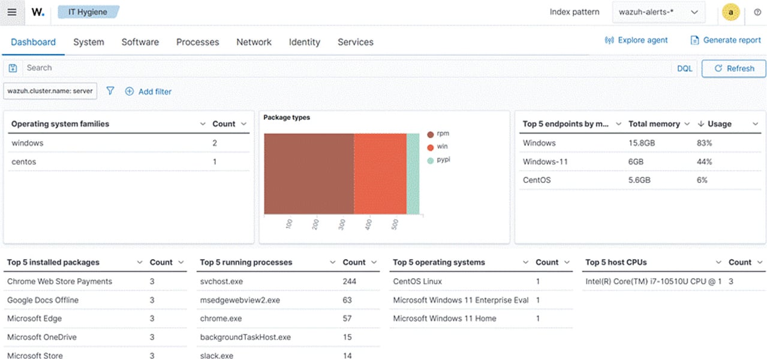Open the sidebar navigation hamburger menu

pyautogui.click(x=12, y=12)
